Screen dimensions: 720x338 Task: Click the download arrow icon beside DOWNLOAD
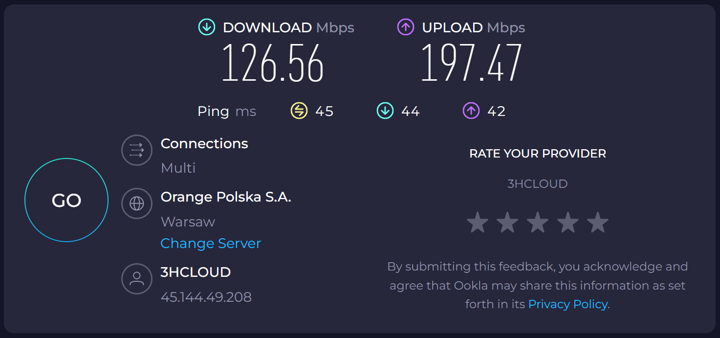[x=207, y=27]
